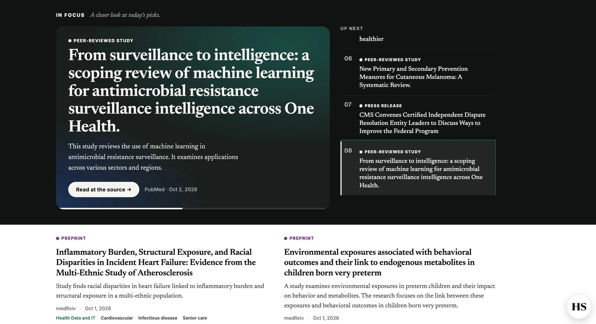Click medRxiv source under Inflammatory Burden article
The image size is (596, 324).
point(66,309)
